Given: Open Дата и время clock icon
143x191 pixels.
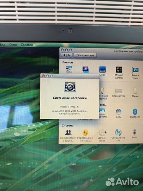Looking at the screenshot, I should pyautogui.click(x=102, y=133).
